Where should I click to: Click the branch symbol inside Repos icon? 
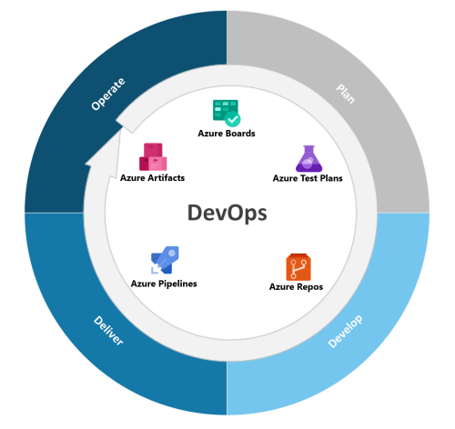pyautogui.click(x=298, y=269)
